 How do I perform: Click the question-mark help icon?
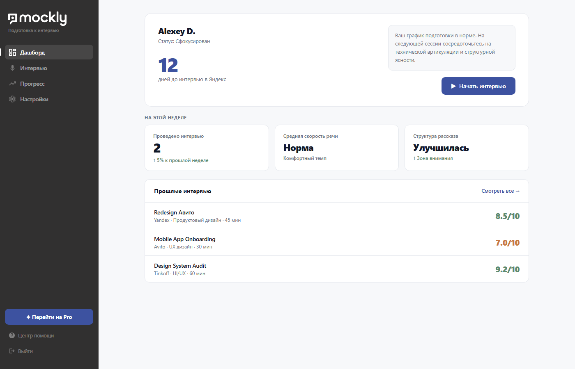pos(12,335)
